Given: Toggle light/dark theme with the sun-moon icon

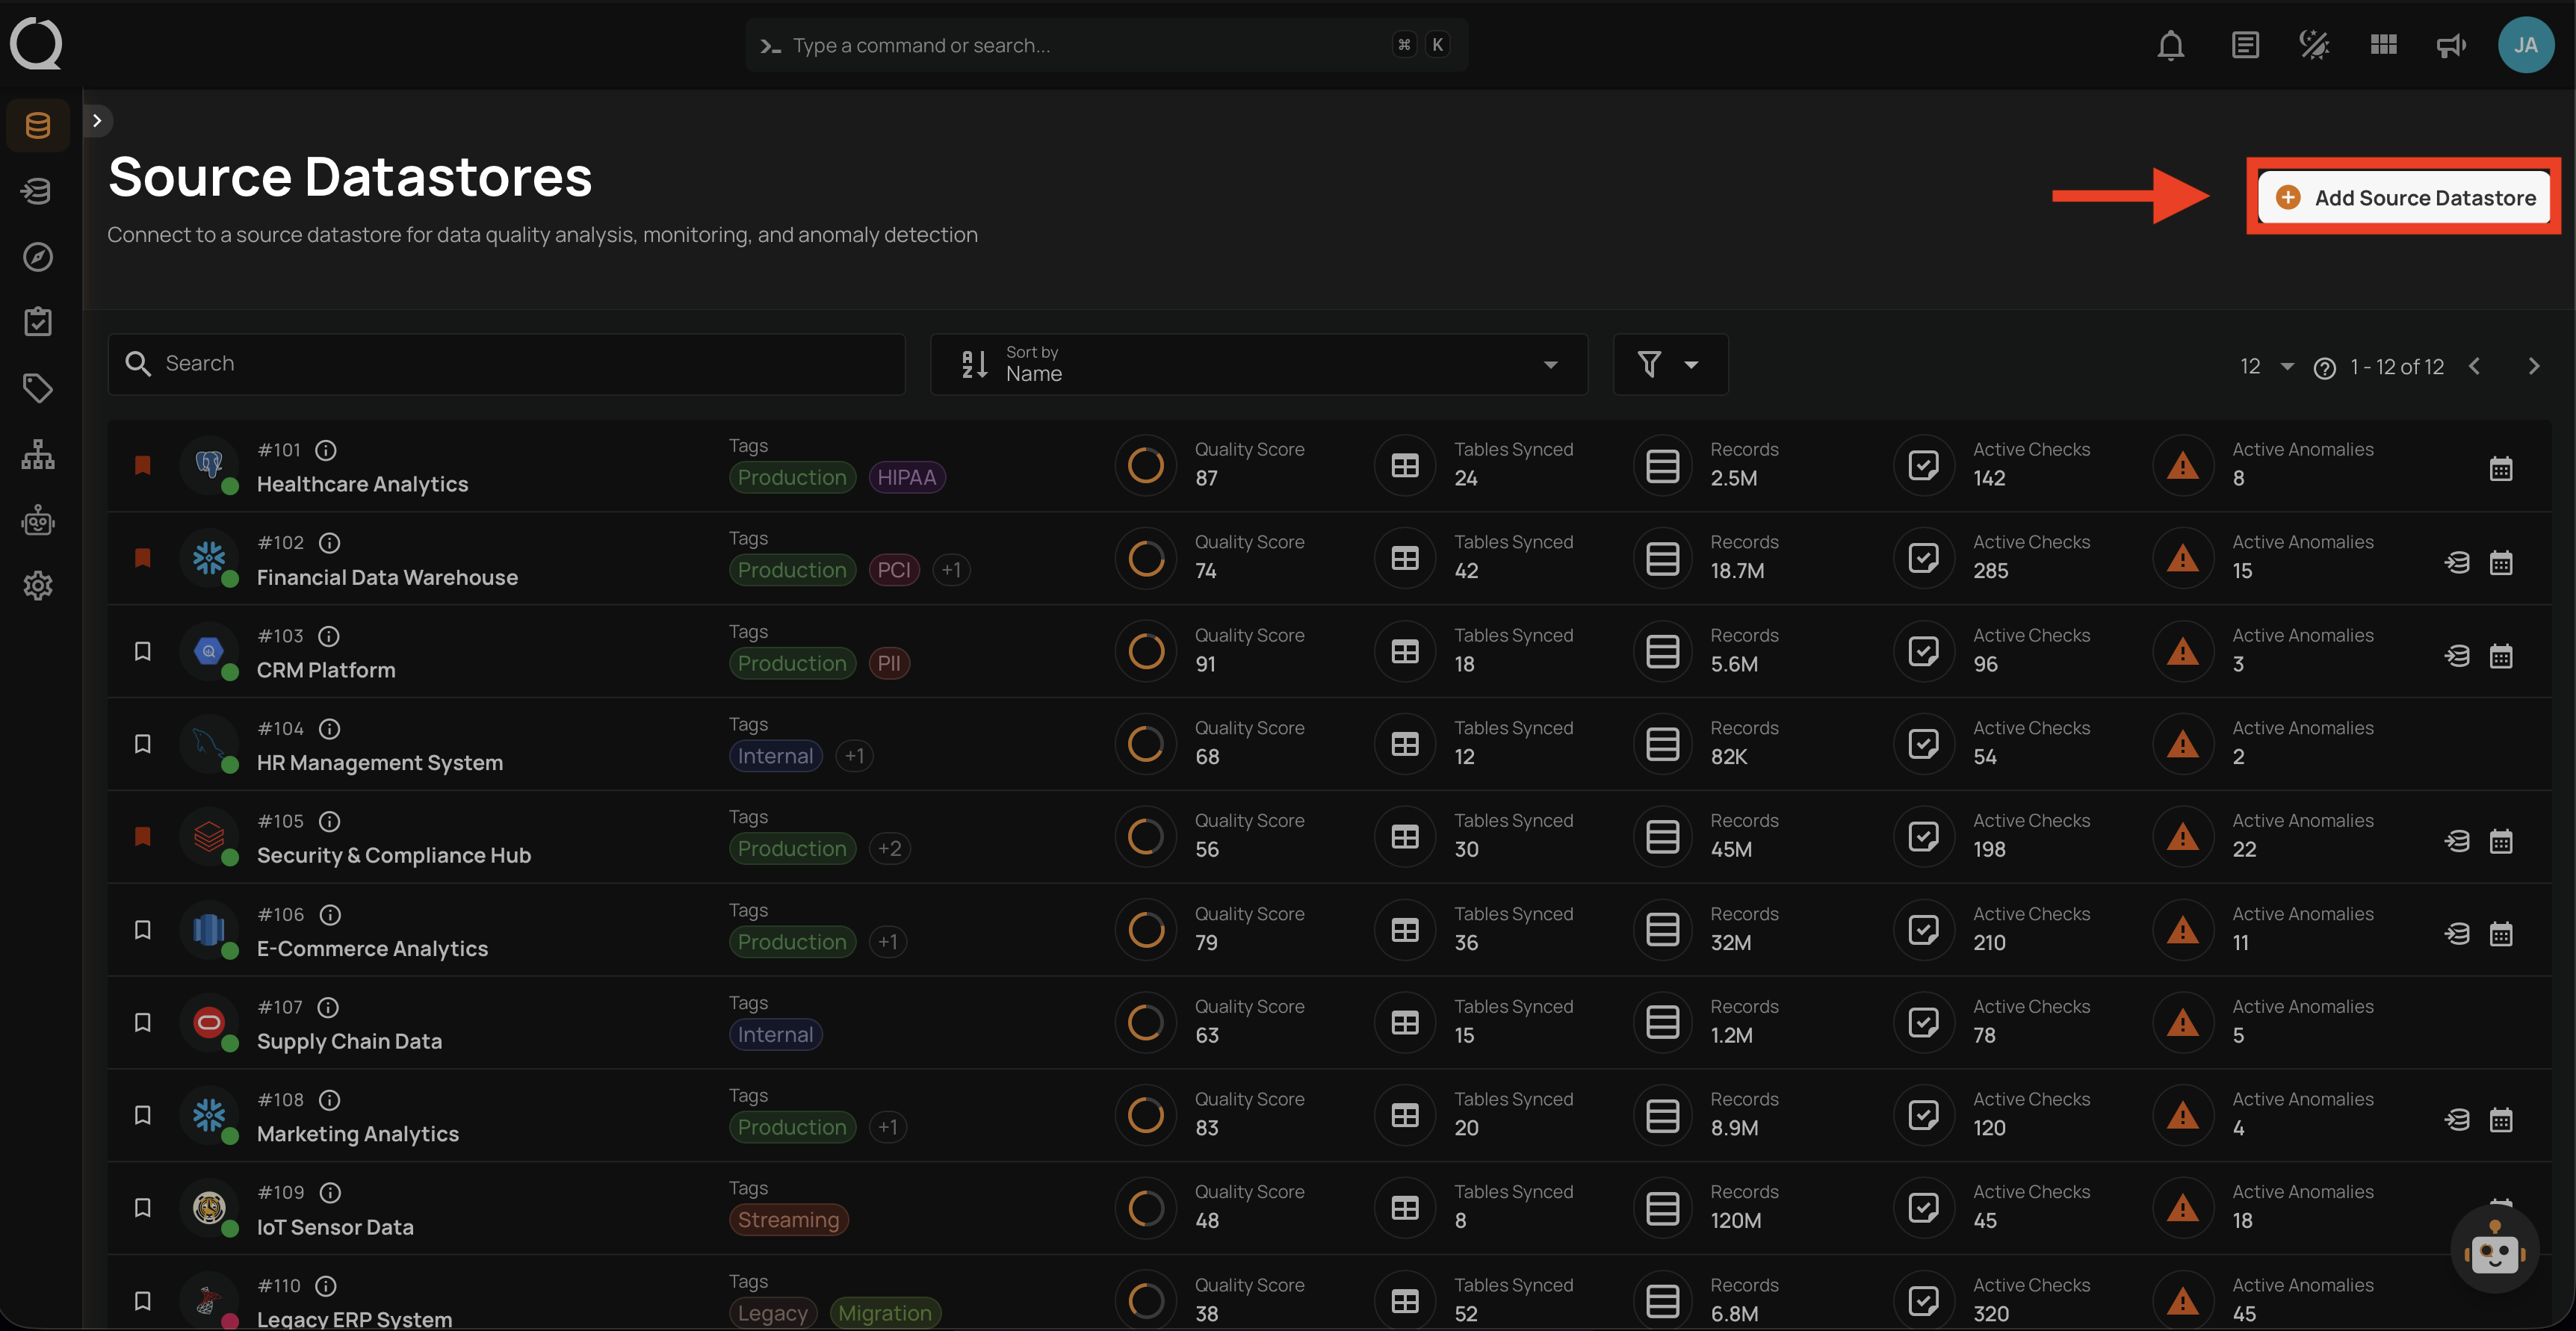Looking at the screenshot, I should coord(2313,44).
